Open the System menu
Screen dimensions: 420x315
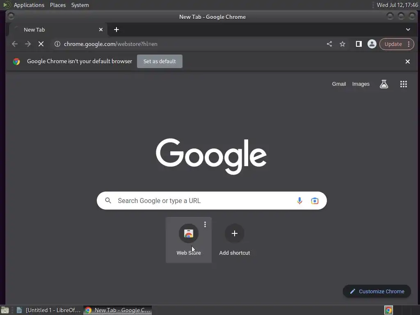pyautogui.click(x=80, y=5)
